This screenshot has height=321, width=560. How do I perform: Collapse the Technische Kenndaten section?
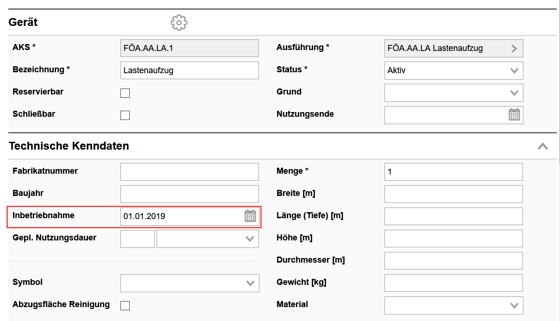(542, 145)
